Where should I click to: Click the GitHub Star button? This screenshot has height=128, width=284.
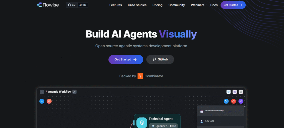click(x=72, y=5)
